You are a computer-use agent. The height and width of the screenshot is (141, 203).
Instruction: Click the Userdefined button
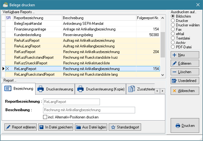click(185, 81)
